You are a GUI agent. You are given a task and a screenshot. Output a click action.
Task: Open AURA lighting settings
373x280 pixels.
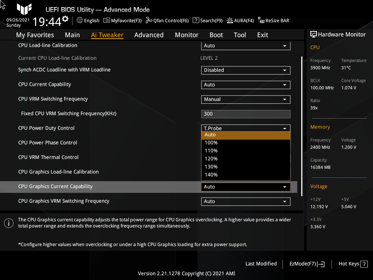point(240,21)
